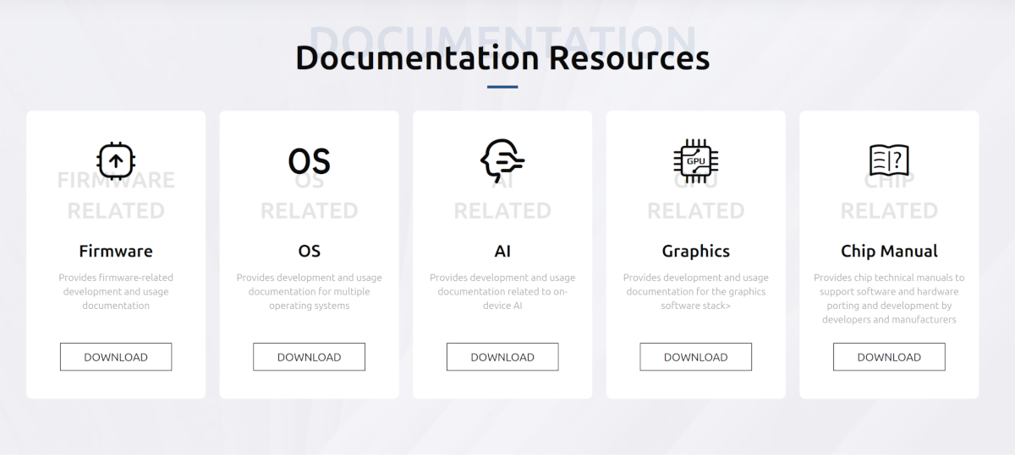
Task: Click the Firmware chip upload icon
Action: [116, 160]
